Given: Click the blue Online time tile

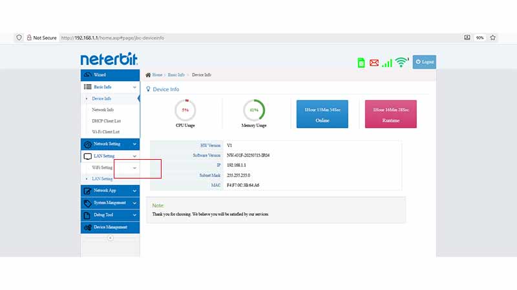Looking at the screenshot, I should 322,114.
